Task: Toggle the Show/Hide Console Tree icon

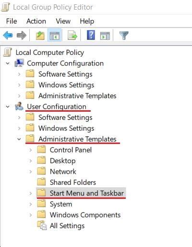Action: click(x=55, y=35)
